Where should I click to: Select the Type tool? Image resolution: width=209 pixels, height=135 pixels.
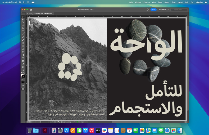tap(23, 31)
